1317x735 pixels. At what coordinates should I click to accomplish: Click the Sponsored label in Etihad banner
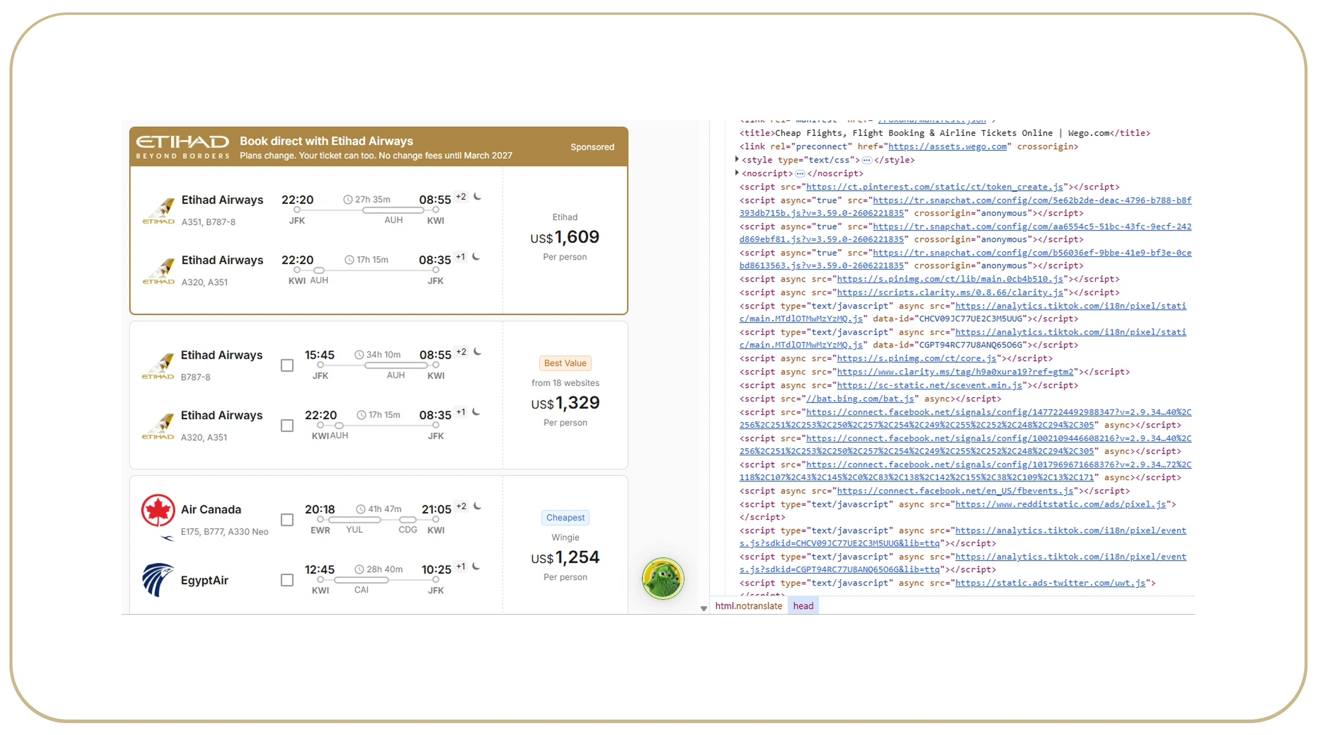[x=592, y=147]
